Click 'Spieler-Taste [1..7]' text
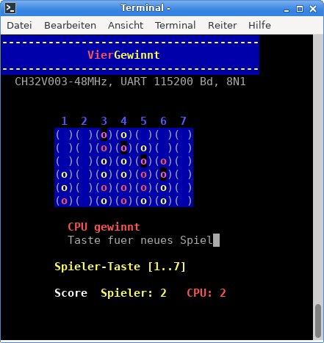The width and height of the screenshot is (324, 343). click(120, 267)
